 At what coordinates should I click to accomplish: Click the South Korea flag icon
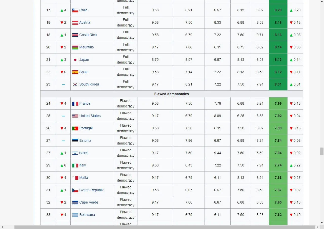pos(75,84)
